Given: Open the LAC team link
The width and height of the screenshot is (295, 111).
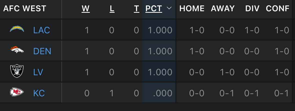Looking at the screenshot, I should pyautogui.click(x=42, y=30).
